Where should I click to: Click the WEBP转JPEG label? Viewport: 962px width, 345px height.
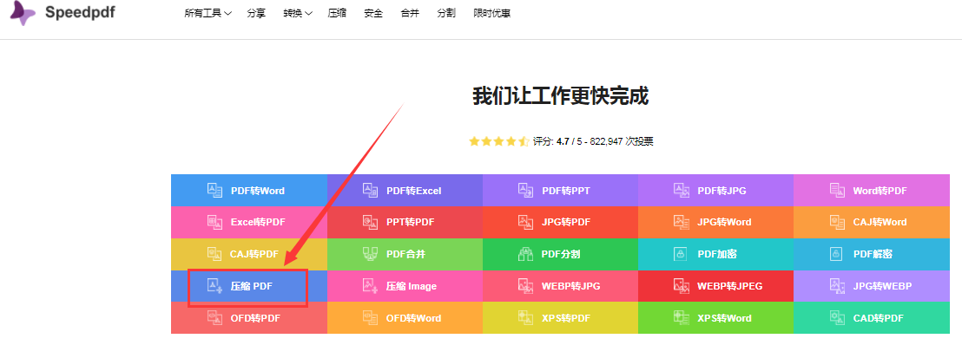click(729, 286)
